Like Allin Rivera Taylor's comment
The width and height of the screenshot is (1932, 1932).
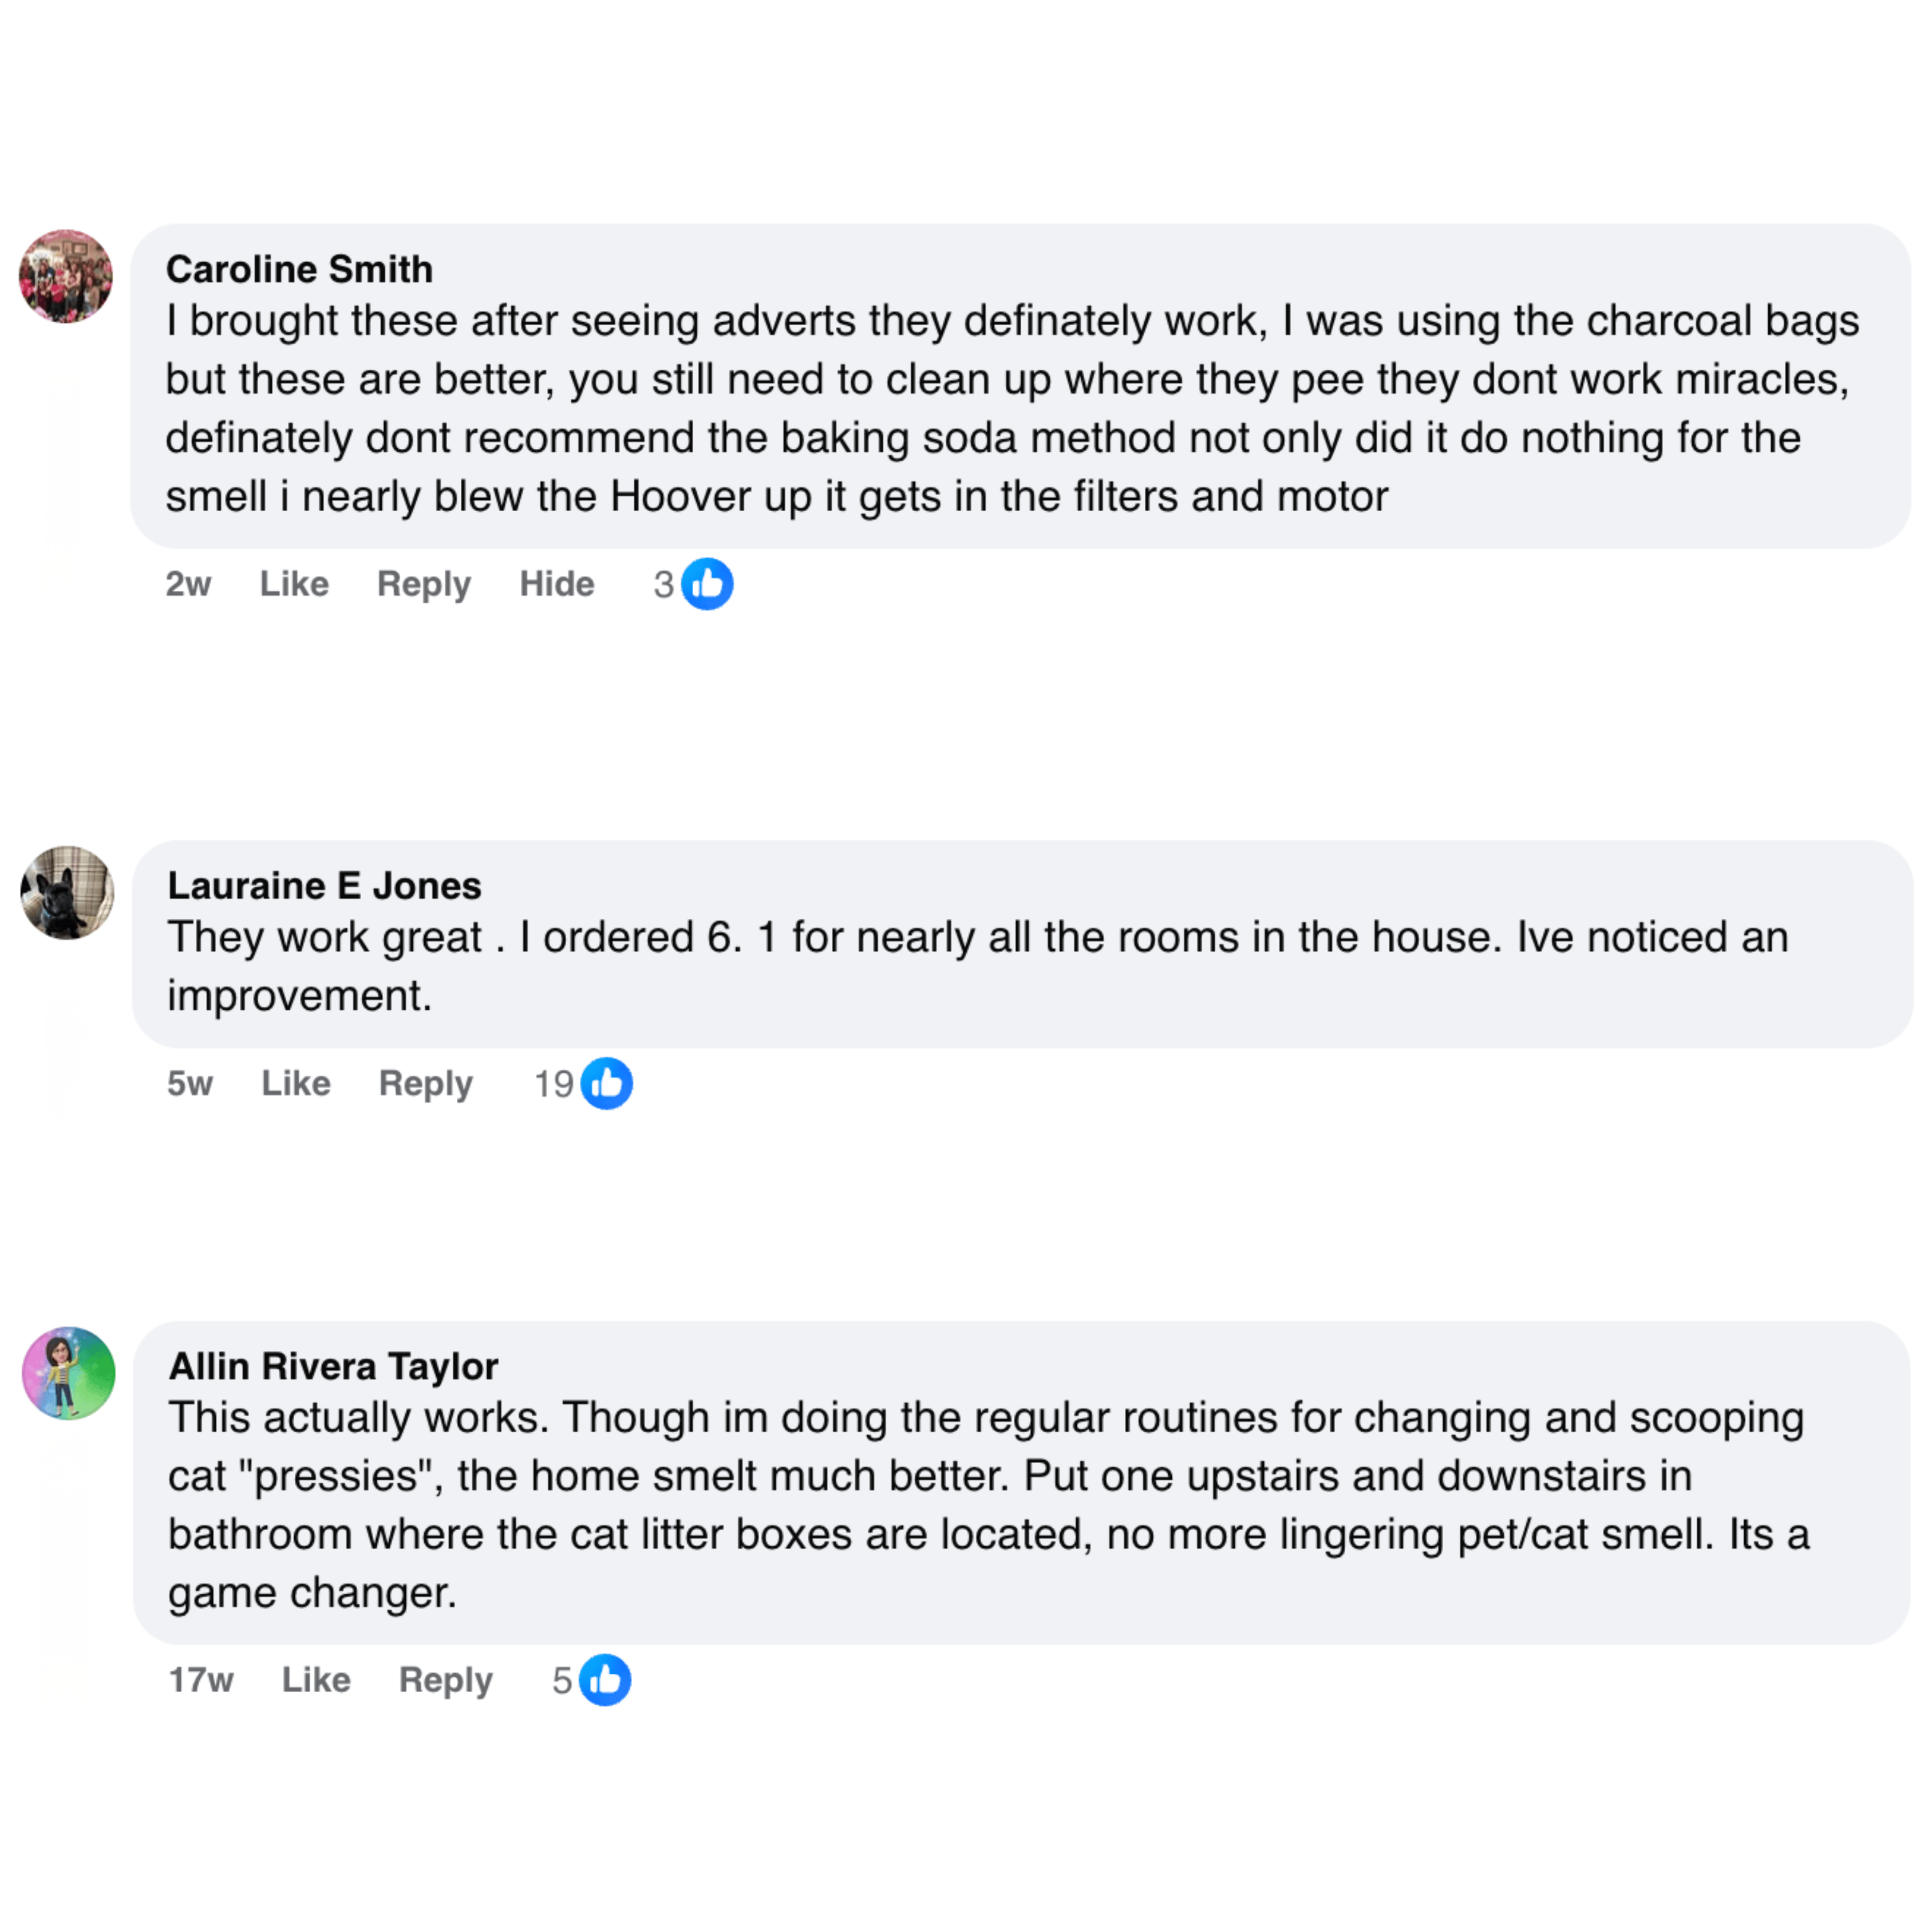(316, 1680)
